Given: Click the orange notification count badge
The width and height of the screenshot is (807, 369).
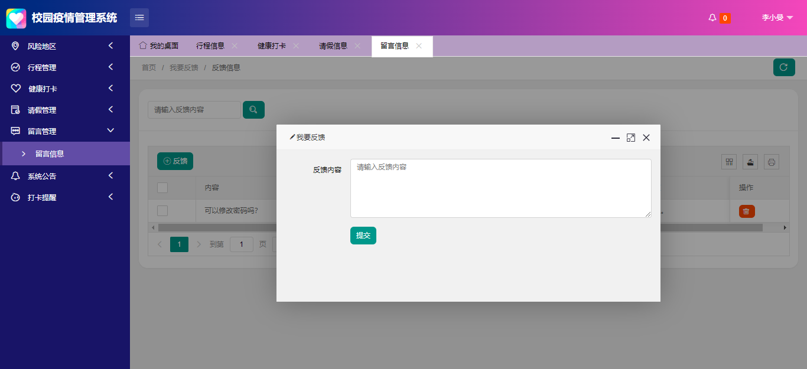Looking at the screenshot, I should (x=725, y=18).
